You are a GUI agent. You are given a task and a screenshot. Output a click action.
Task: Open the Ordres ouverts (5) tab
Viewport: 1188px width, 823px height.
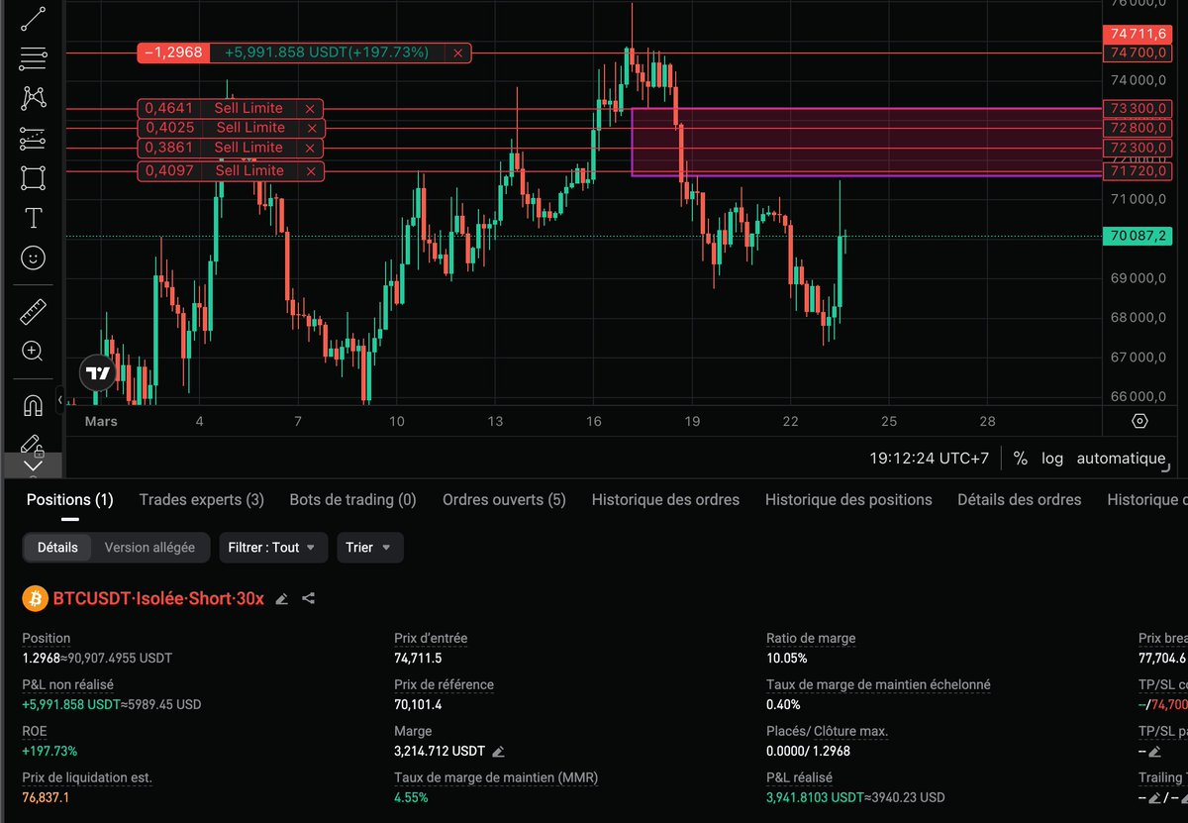(x=504, y=500)
